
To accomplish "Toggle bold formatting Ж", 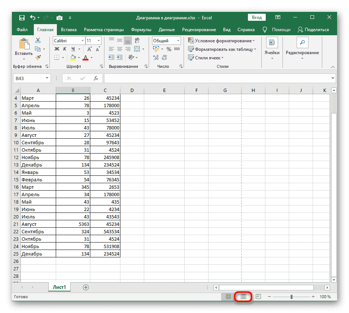I will tap(57, 49).
